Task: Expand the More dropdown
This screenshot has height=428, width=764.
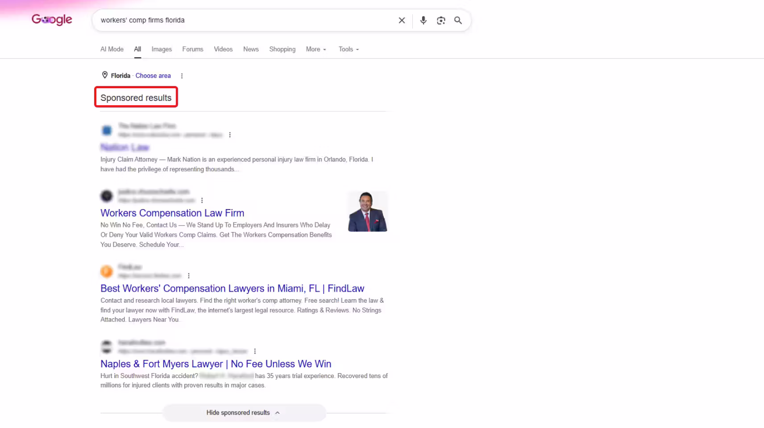Action: 316,49
